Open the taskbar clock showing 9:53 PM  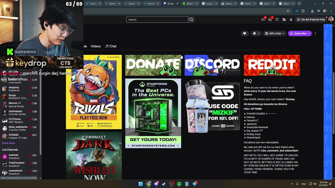pos(323,184)
